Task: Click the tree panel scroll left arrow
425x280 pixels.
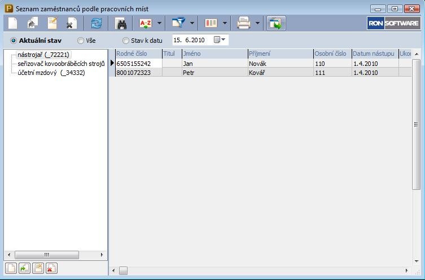Action: click(9, 255)
